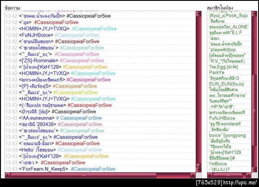259x187 pixels.
Task: Click the message pane horizontal scrollbar thumb
Action: [x=84, y=175]
